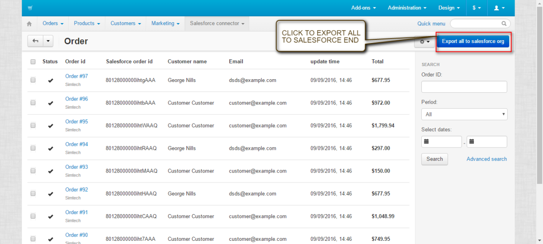This screenshot has width=543, height=244.
Task: Check the box for Order #95
Action: point(33,125)
